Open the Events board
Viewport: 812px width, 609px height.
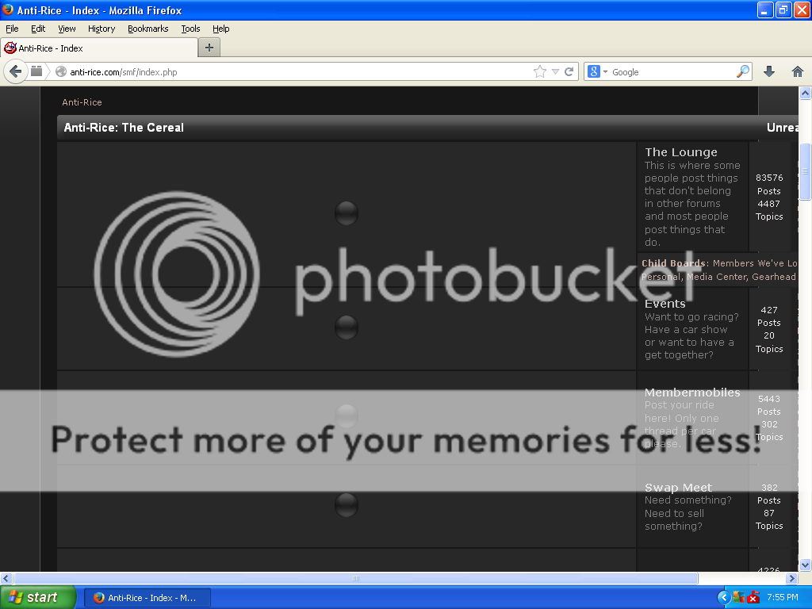coord(665,304)
